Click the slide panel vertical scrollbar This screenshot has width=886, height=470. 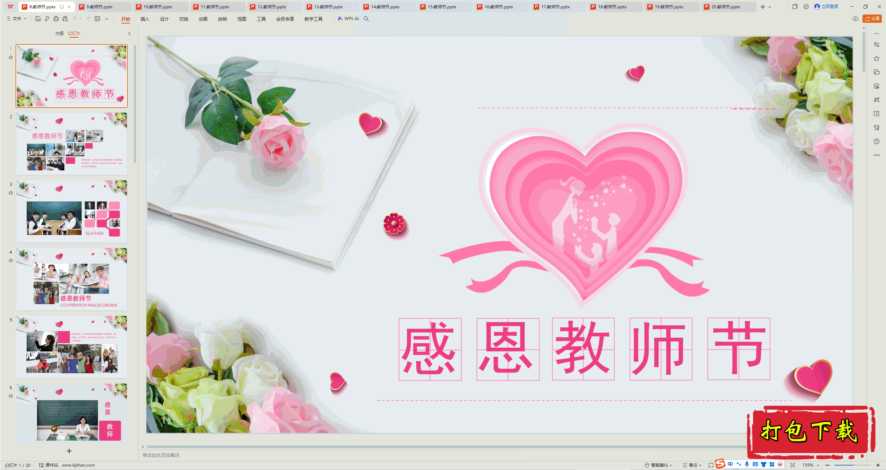click(x=135, y=104)
